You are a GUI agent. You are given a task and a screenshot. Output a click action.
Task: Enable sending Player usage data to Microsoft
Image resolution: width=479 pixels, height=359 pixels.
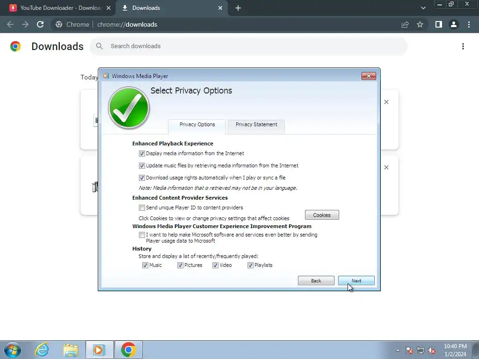point(142,235)
